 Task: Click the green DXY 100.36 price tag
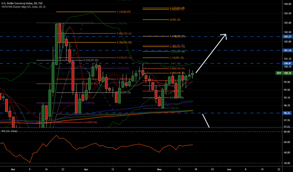point(284,73)
